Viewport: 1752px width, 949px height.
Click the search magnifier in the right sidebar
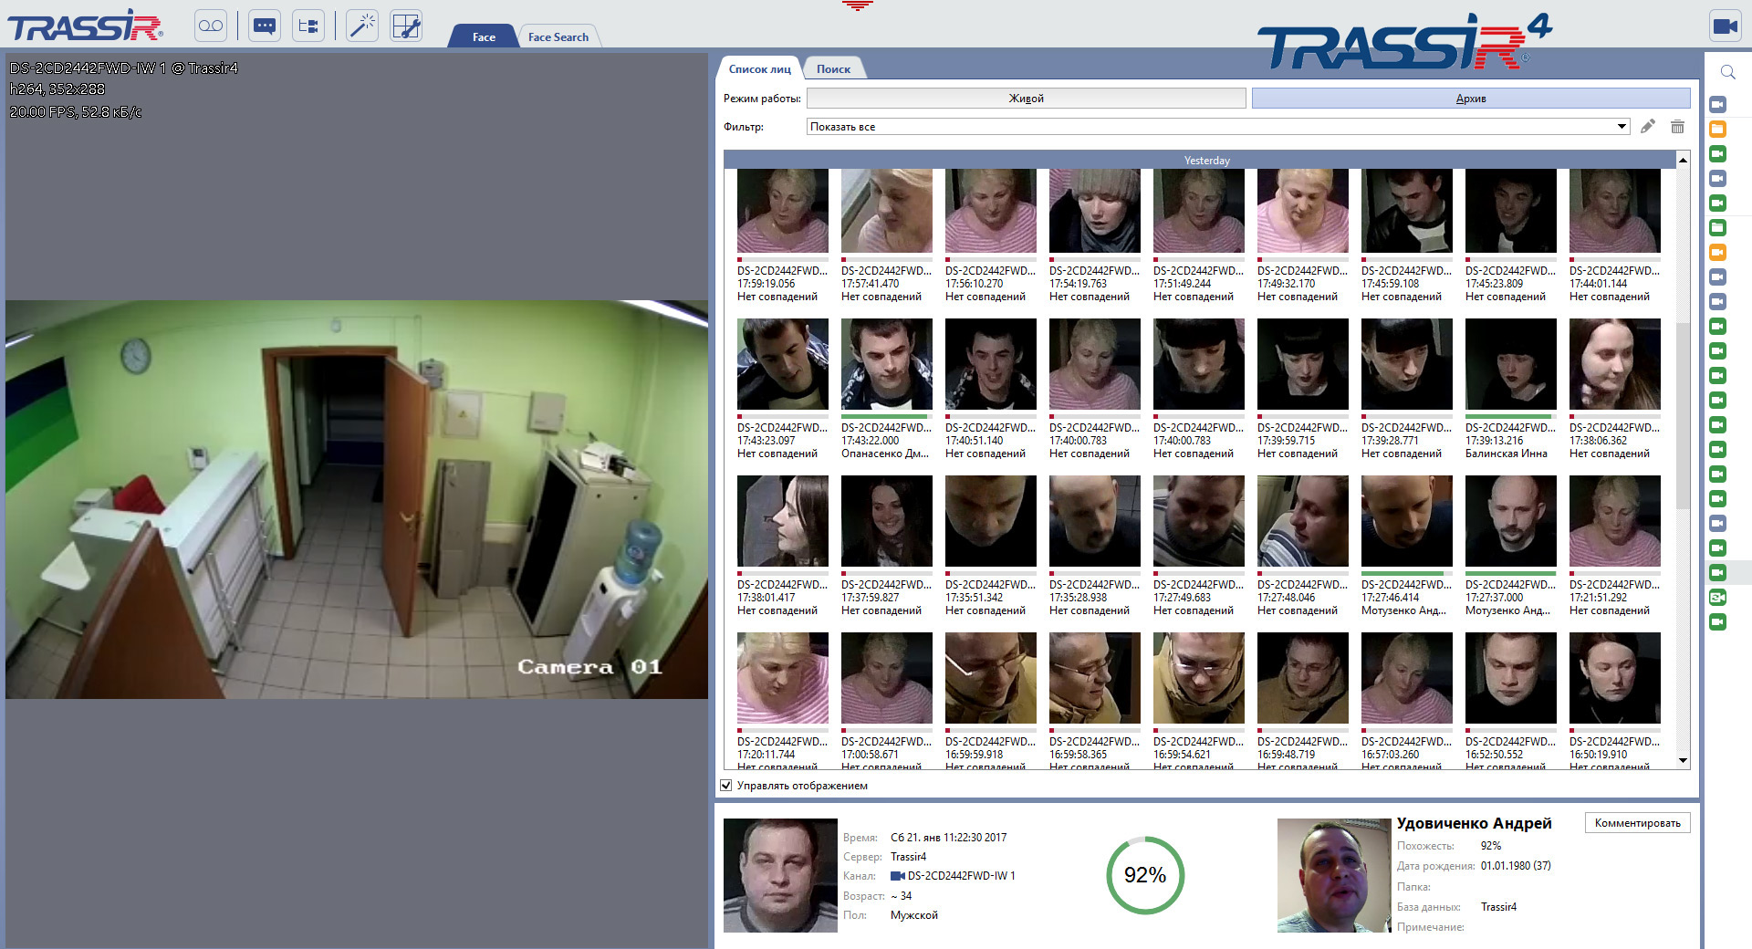point(1727,71)
